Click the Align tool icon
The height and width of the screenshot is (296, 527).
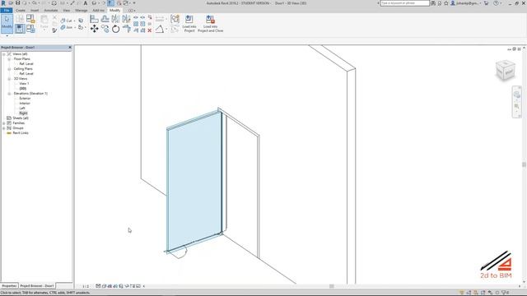click(95, 19)
